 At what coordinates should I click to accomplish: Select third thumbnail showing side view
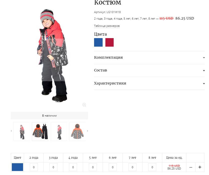pos(59,131)
